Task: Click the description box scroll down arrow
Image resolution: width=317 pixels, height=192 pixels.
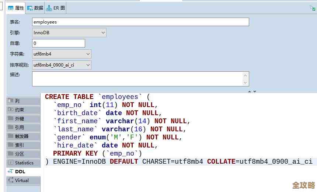Action: pyautogui.click(x=245, y=83)
